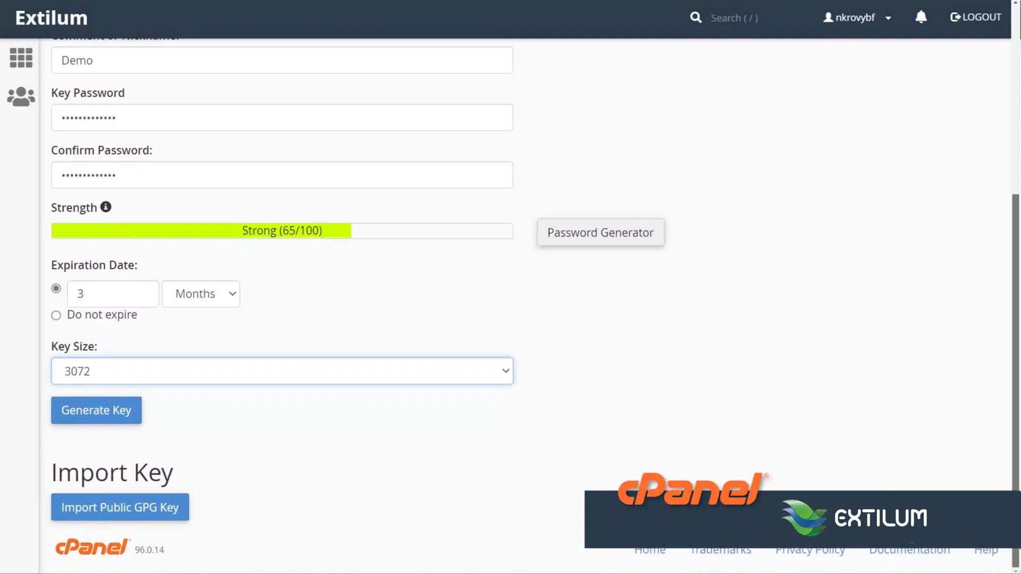This screenshot has width=1021, height=574.
Task: Focus the expiration number field with 3
Action: (x=113, y=294)
